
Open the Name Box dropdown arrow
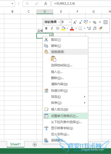point(12,4)
